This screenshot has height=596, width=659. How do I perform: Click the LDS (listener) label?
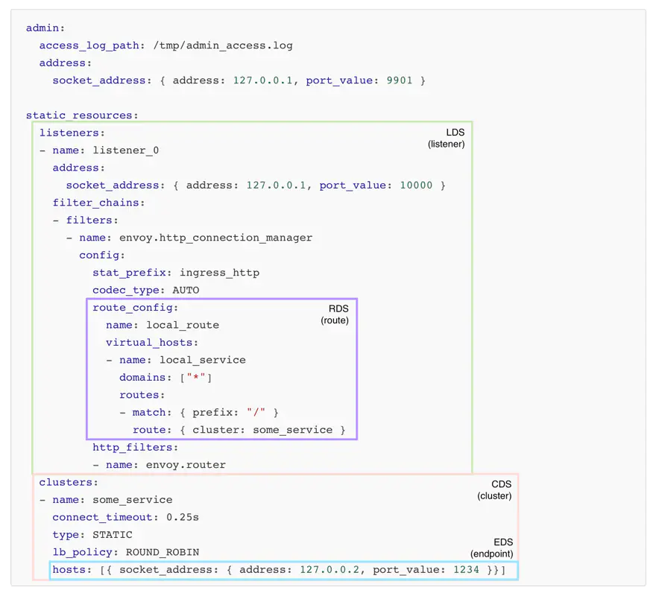(x=446, y=139)
